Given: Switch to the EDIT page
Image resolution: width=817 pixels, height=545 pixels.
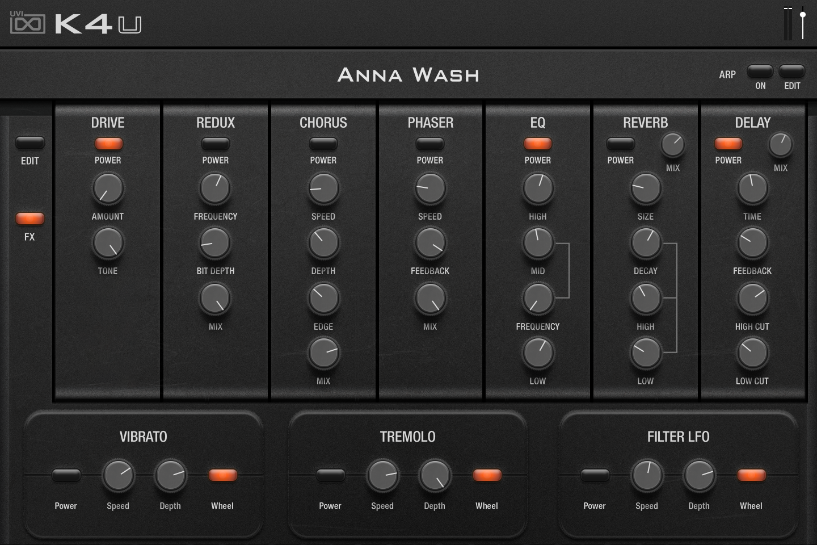Looking at the screenshot, I should click(x=30, y=142).
